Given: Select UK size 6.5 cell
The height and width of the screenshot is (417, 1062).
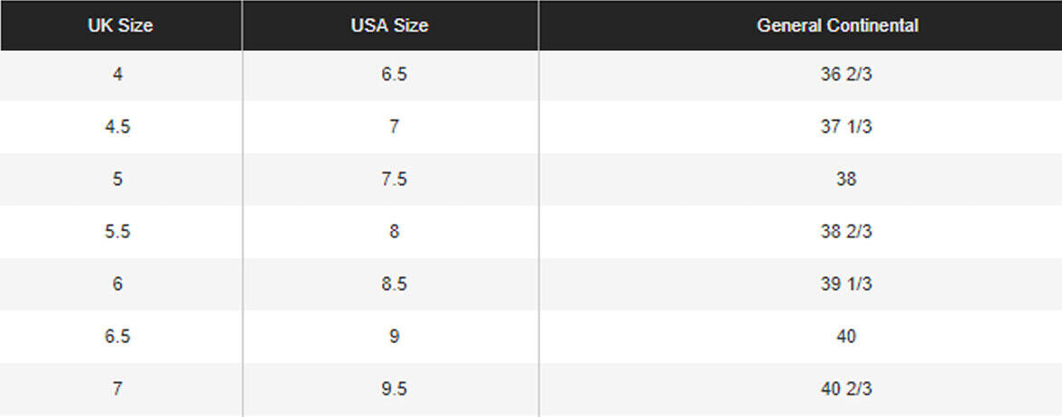Looking at the screenshot, I should [118, 337].
